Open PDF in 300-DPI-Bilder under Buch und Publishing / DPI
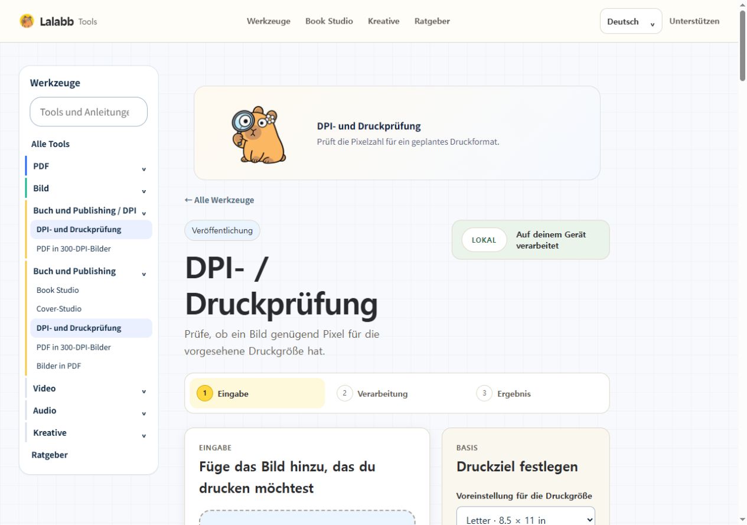Viewport: 747px width, 525px height. coord(74,249)
